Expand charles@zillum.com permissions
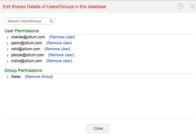 point(8,37)
